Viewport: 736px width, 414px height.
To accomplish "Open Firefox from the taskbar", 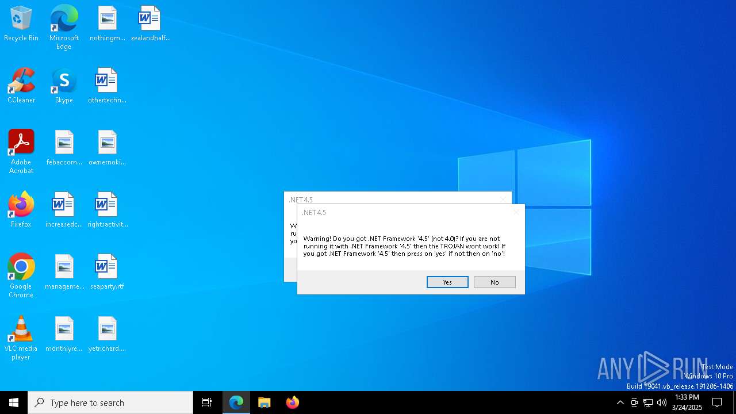I will (x=293, y=402).
